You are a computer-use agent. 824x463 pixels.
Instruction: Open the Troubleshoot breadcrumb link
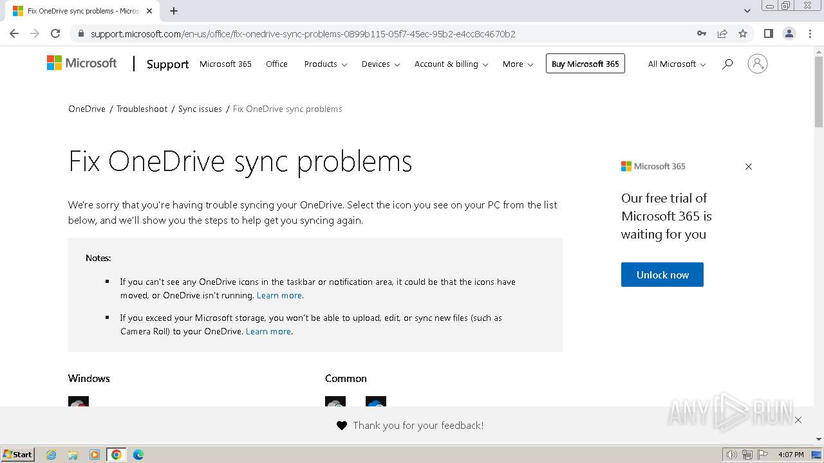click(142, 109)
